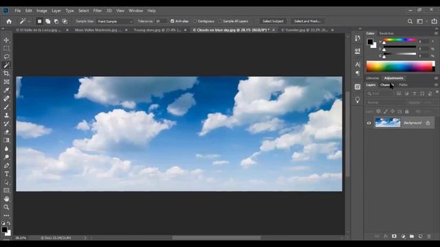Open the Edit Toolbar three-dots menu
Image resolution: width=440 pixels, height=247 pixels.
6,215
